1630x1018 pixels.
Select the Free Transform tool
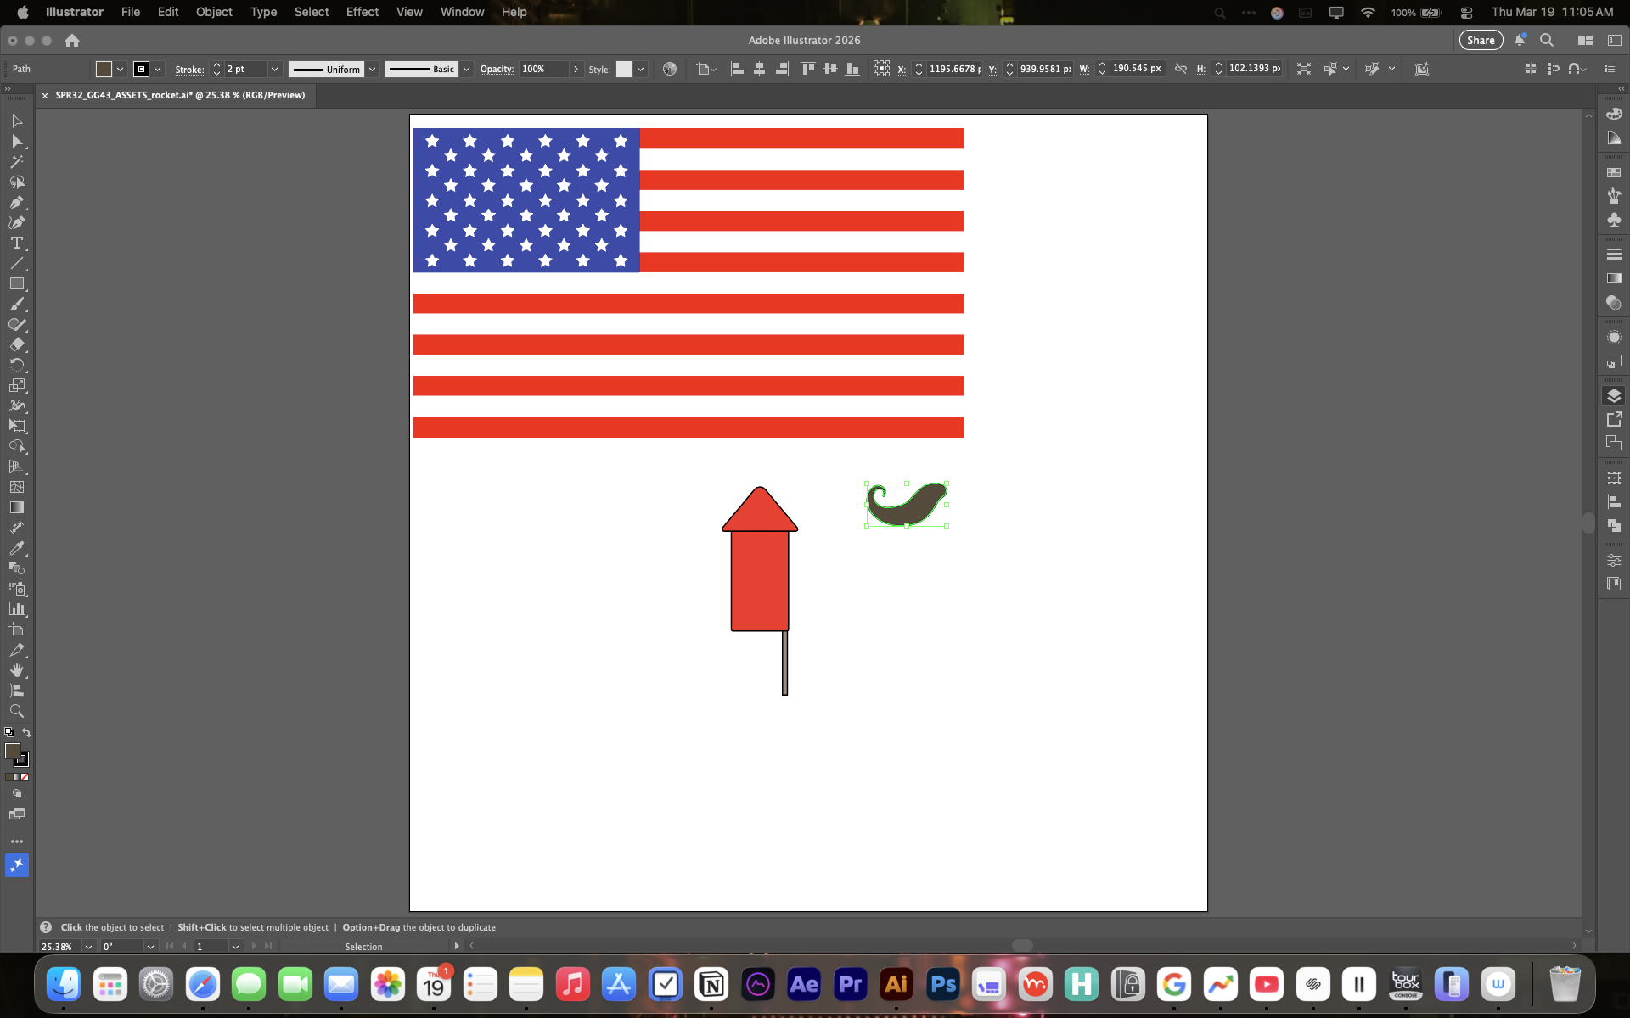pos(16,426)
